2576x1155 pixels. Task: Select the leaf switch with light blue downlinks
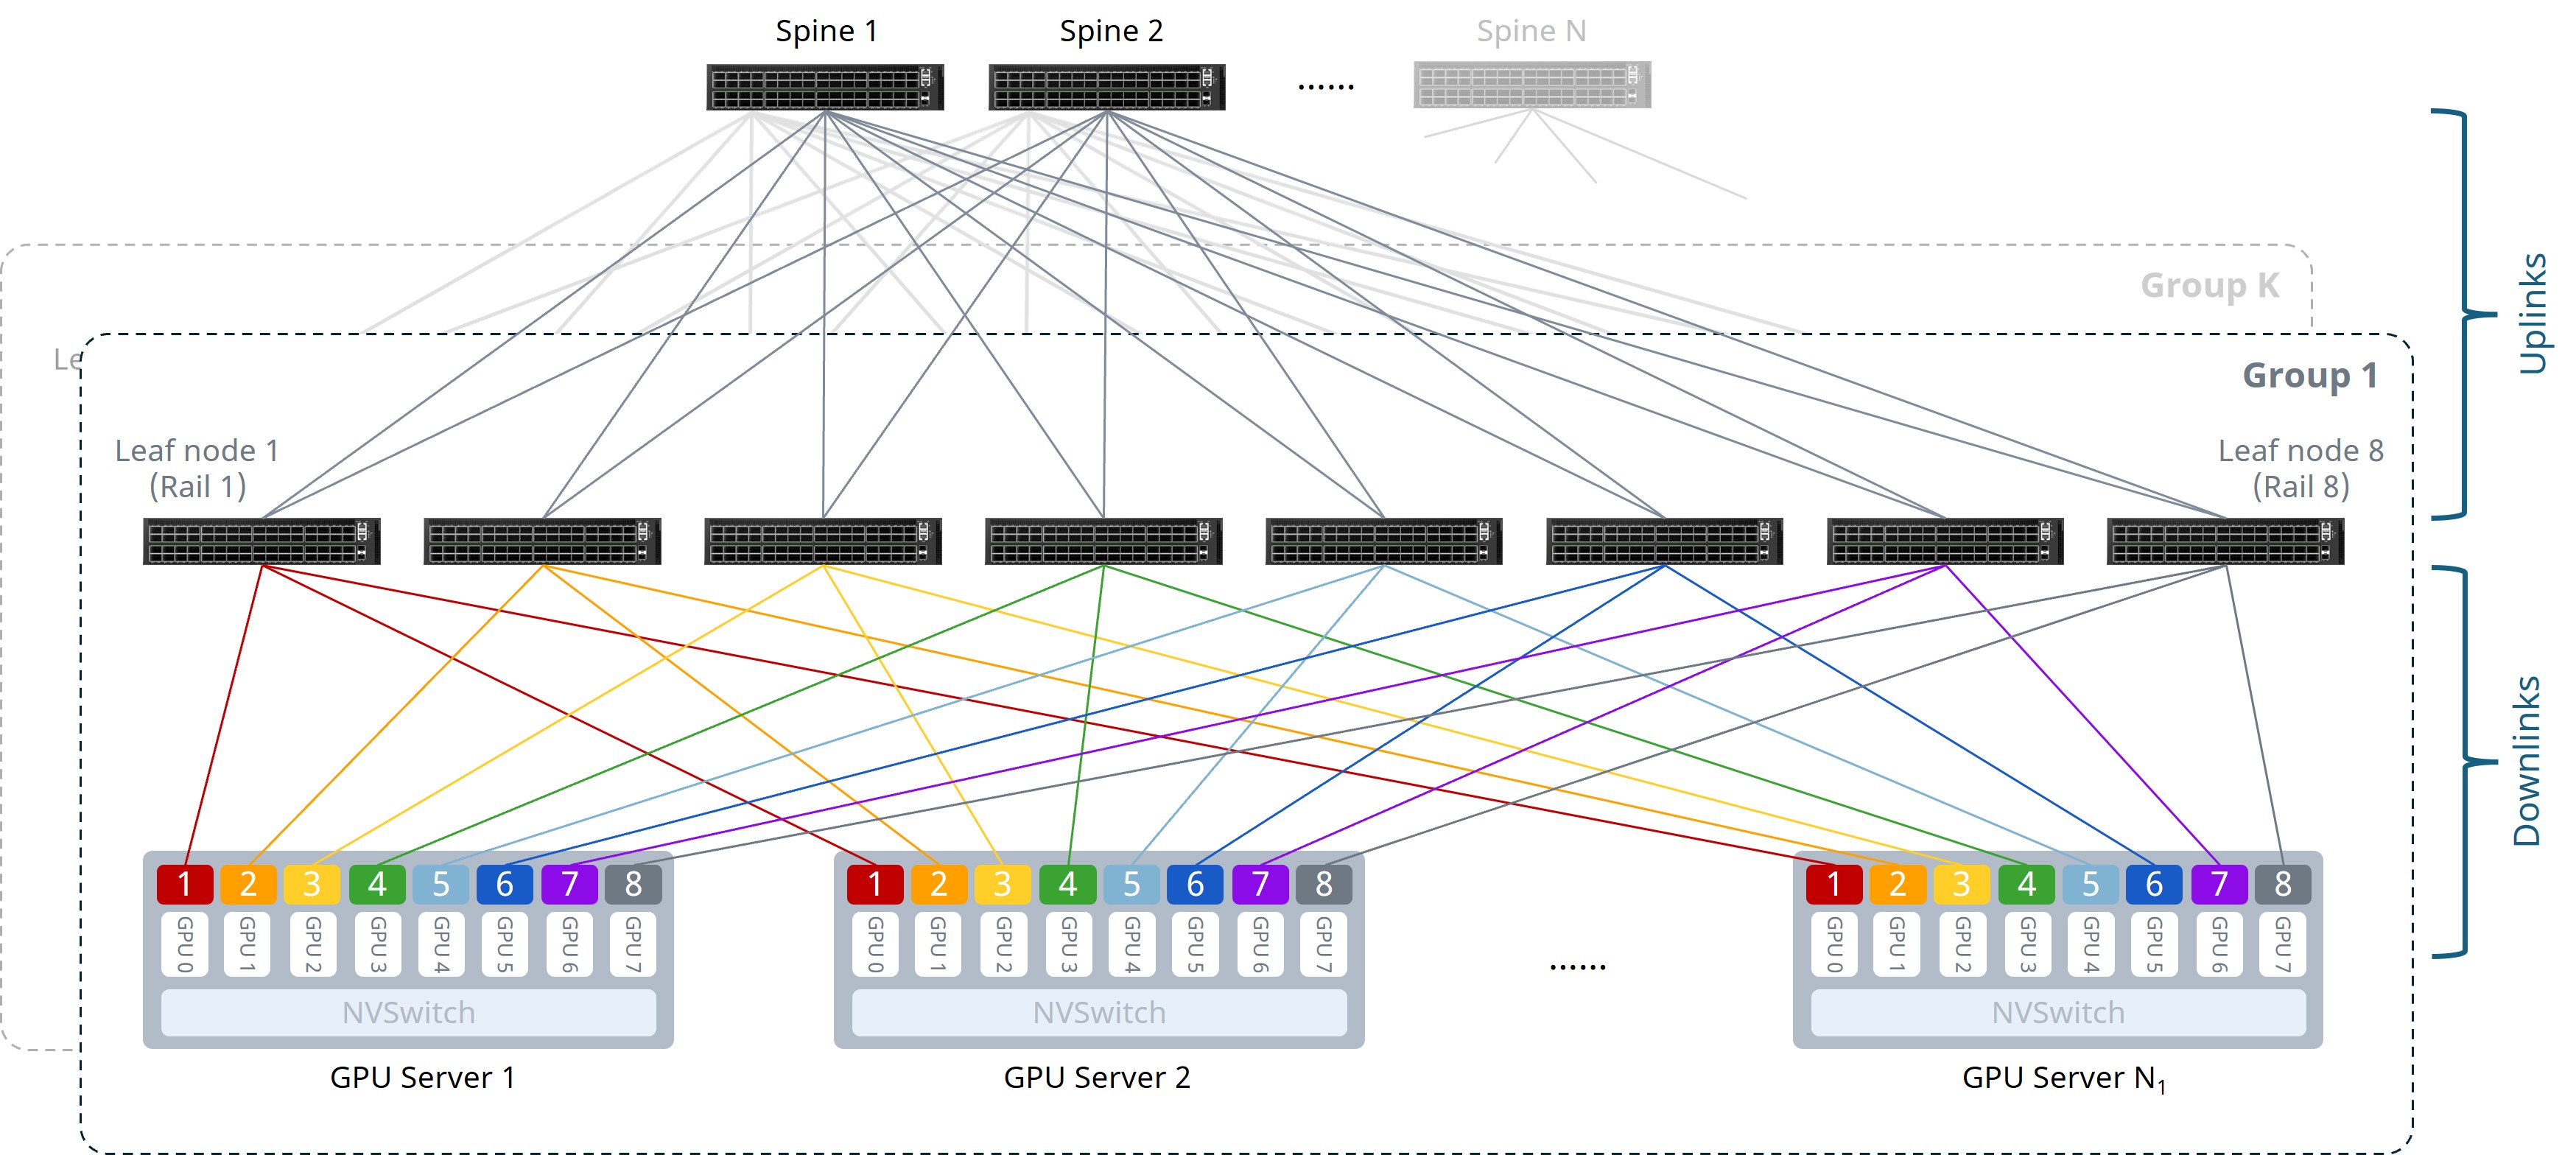(x=1384, y=541)
